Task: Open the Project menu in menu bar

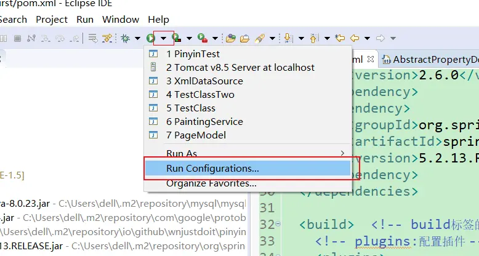Action: pyautogui.click(x=52, y=19)
